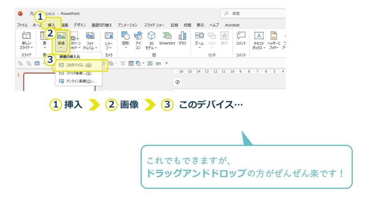
Task: Switch to the Acrobat tab
Action: pyautogui.click(x=232, y=25)
